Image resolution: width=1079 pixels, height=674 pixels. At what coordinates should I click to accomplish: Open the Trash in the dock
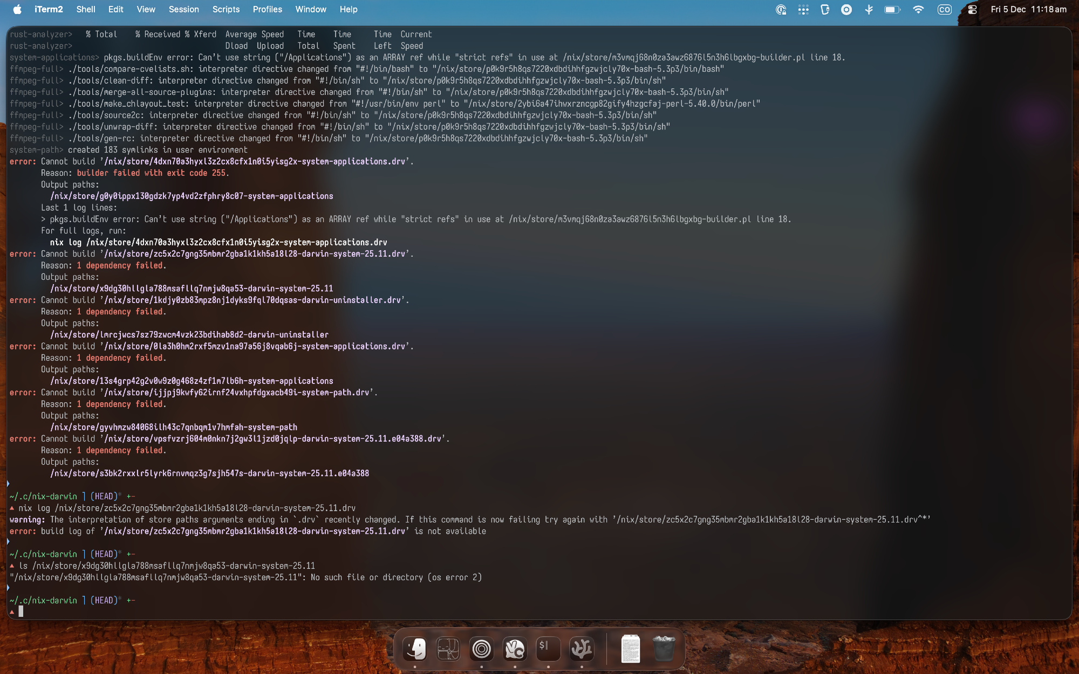tap(664, 649)
